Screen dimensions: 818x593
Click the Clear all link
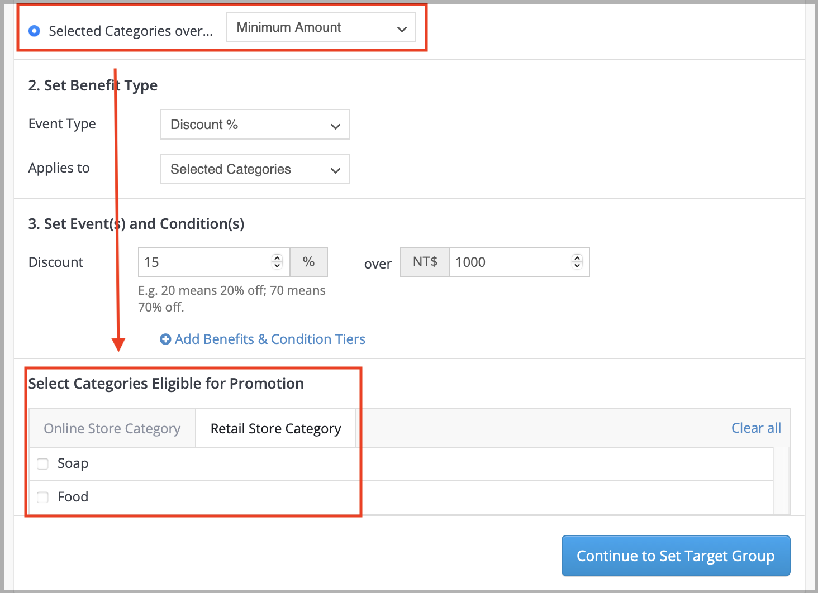(756, 428)
